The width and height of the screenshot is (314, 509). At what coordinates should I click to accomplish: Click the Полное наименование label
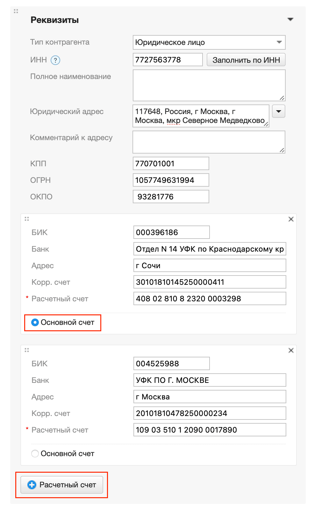point(71,76)
